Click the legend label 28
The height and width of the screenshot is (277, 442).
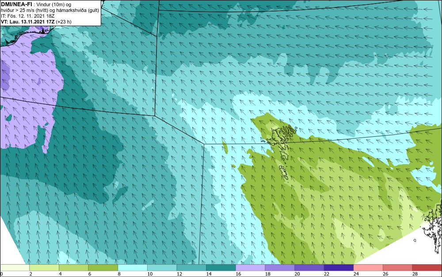415,274
